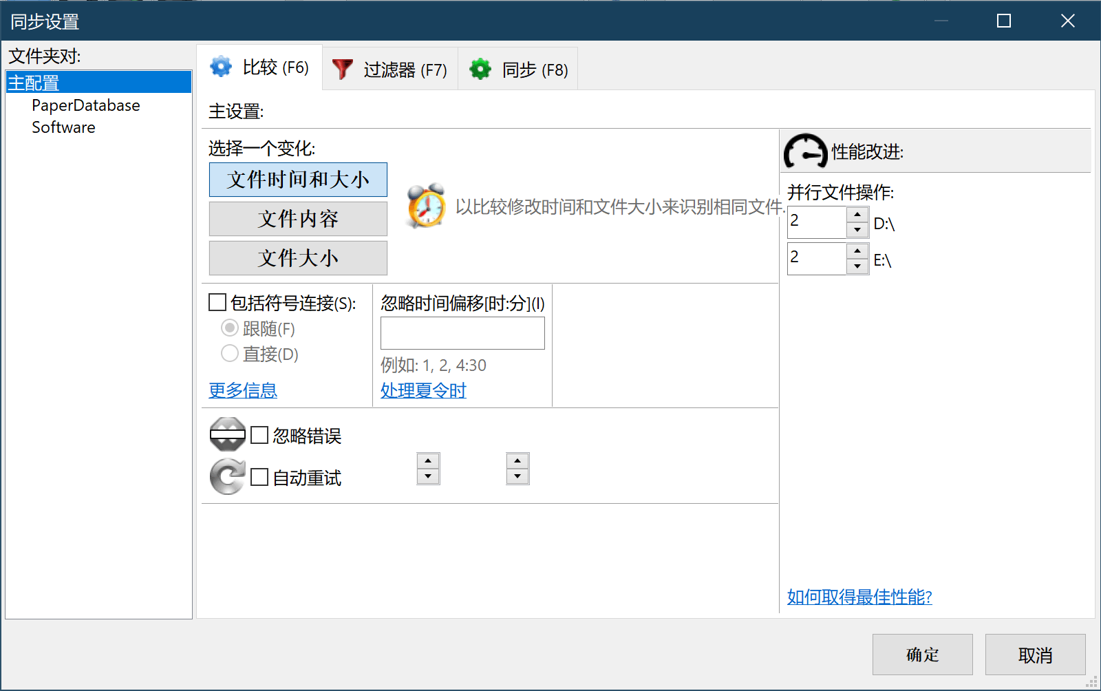Click the green gear icon for 同步 (sync)
1101x691 pixels.
pos(480,70)
